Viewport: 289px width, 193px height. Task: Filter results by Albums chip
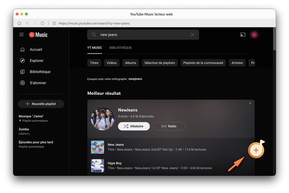click(130, 63)
